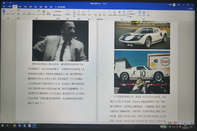Open the Windows Start menu

[x=3, y=125]
